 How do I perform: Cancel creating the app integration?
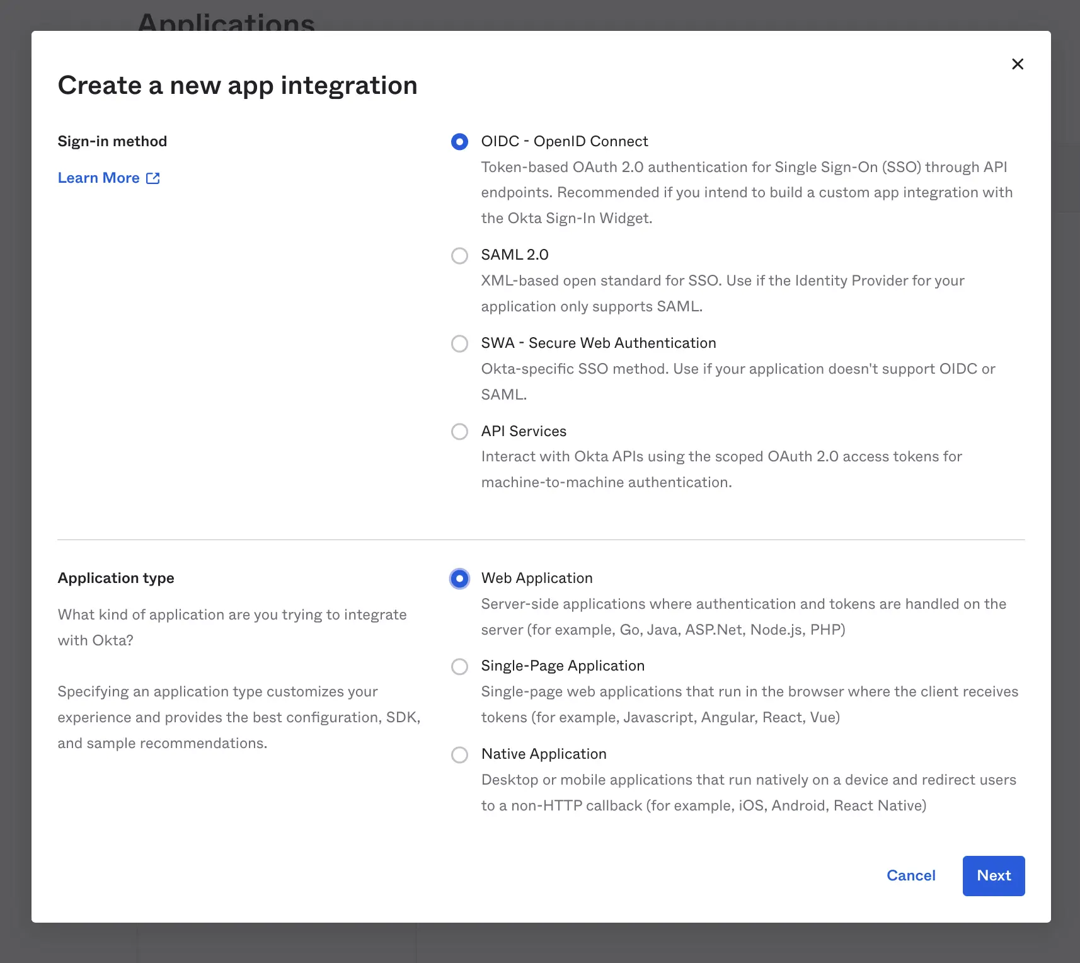click(911, 875)
